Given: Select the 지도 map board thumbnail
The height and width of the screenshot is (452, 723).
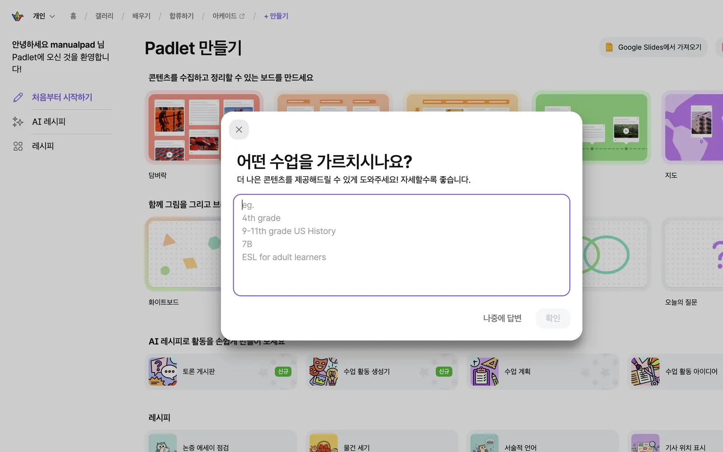Looking at the screenshot, I should [692, 127].
